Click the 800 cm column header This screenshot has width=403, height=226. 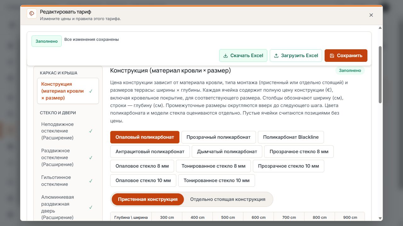point(320,217)
